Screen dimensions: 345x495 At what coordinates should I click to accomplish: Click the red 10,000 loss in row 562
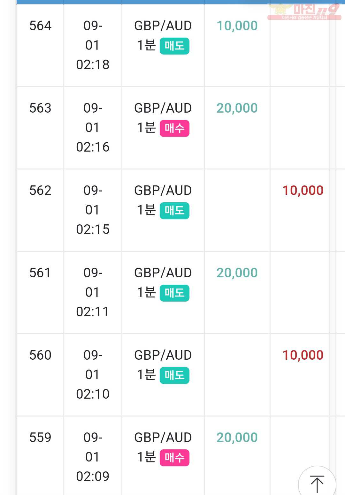(x=303, y=191)
